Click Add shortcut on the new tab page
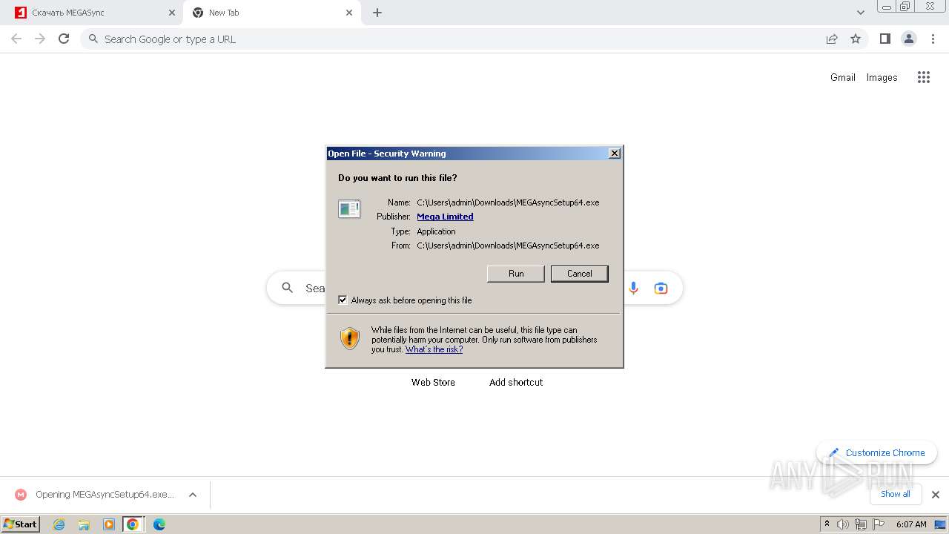The width and height of the screenshot is (949, 534). (x=516, y=382)
